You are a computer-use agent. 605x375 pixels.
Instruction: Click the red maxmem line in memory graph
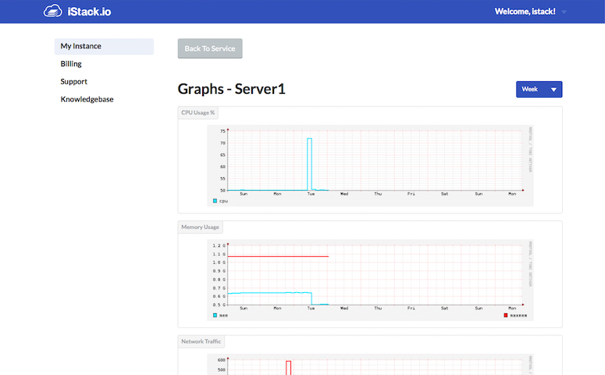coord(278,256)
